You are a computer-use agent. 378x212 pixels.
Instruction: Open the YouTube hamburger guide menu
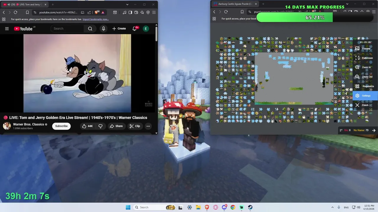[7, 29]
